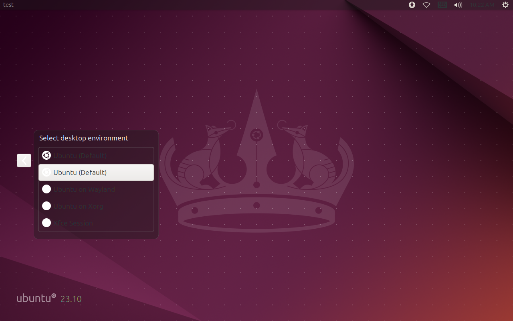Viewport: 513px width, 321px height.
Task: Open the keyboard layout indicator
Action: [x=442, y=5]
